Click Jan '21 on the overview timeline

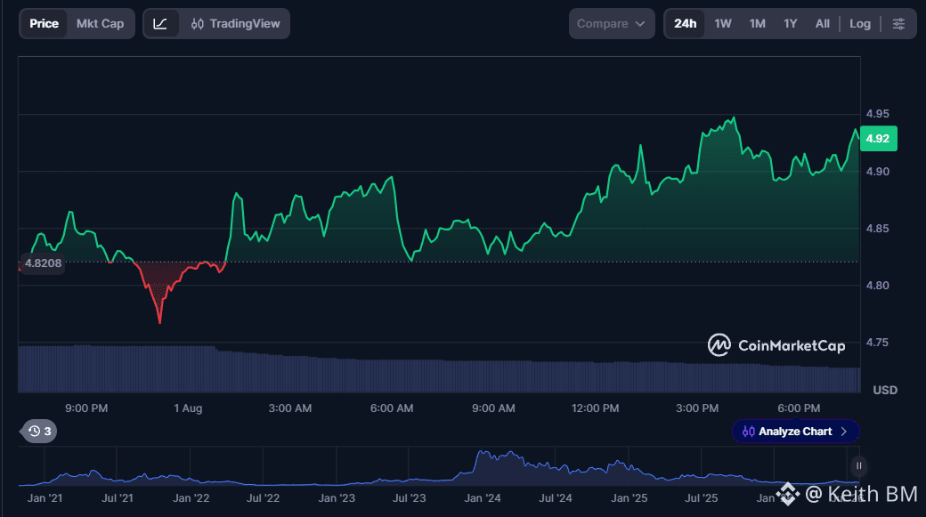pos(45,498)
